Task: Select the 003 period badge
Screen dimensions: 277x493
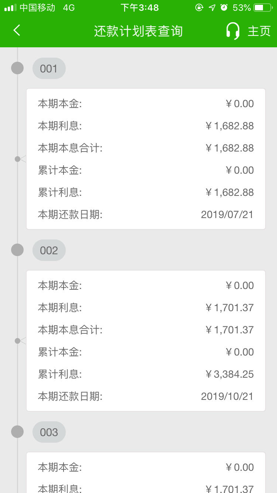Action: pos(49,432)
